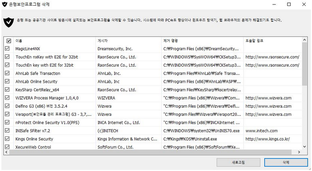Click the horizontal scrollbar right arrow

(299, 152)
